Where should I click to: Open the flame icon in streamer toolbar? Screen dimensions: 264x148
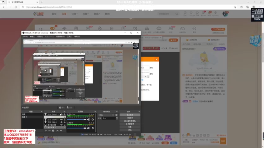(100, 28)
